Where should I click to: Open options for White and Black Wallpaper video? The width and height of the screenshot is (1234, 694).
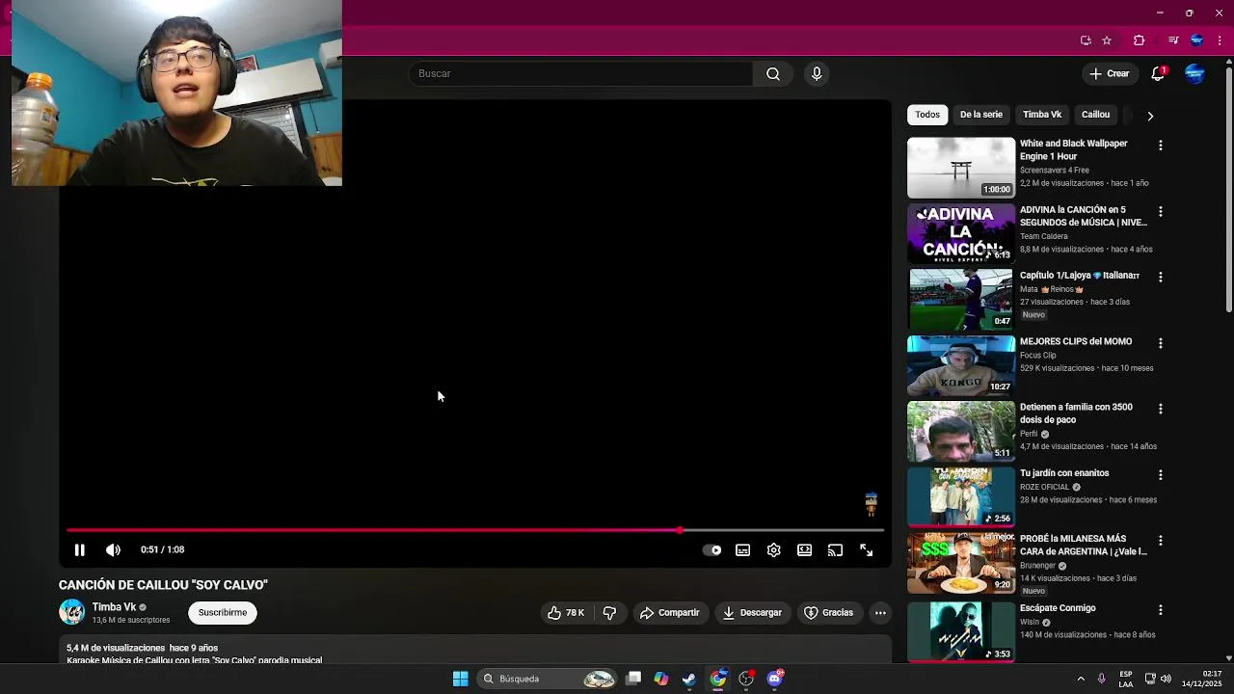click(x=1161, y=146)
